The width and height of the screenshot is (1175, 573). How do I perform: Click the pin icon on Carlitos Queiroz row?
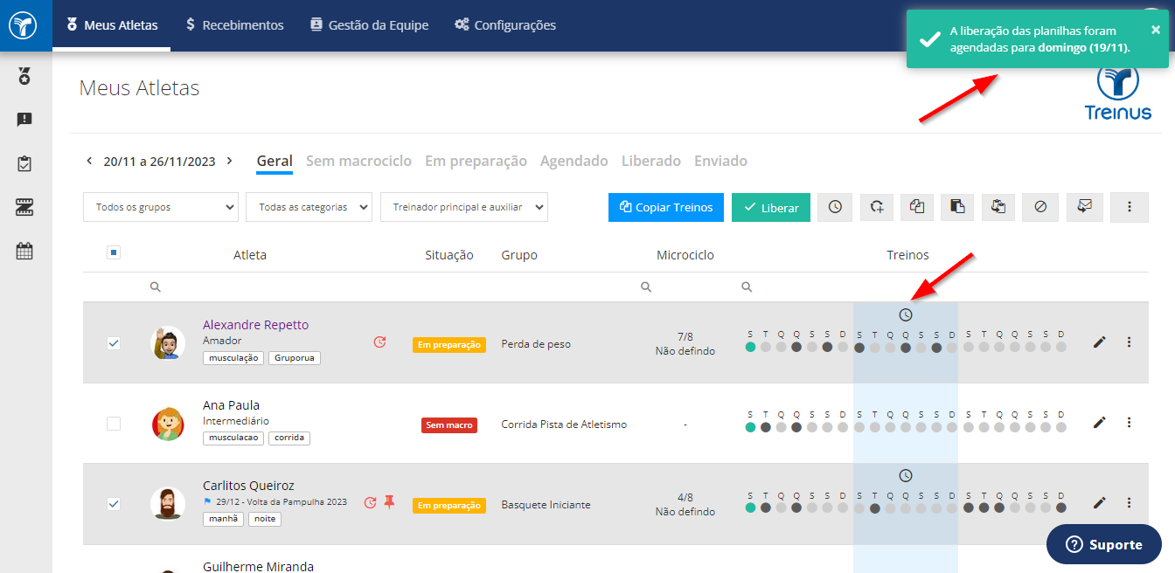(x=390, y=501)
